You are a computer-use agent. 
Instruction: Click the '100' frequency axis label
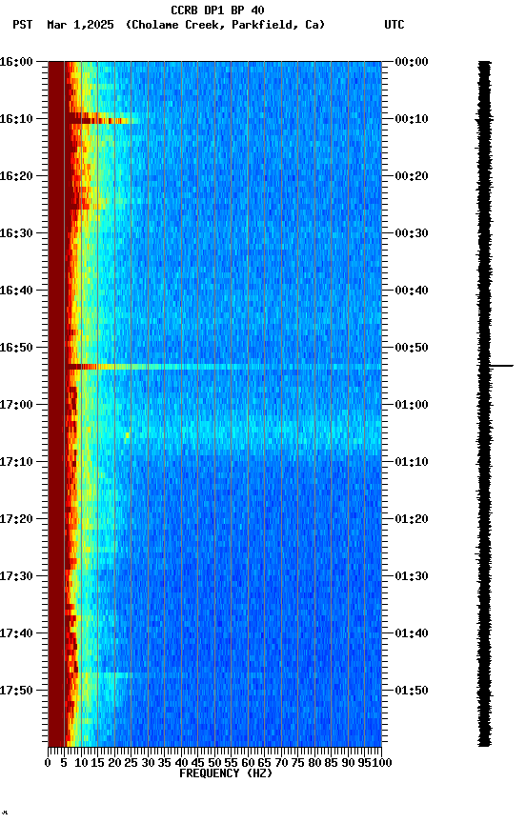382,763
